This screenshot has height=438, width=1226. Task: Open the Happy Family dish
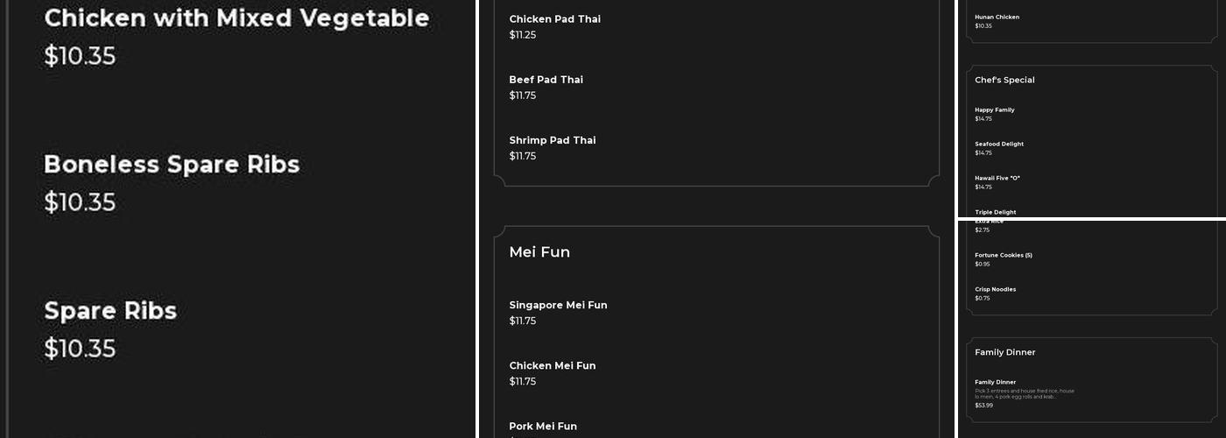coord(994,110)
